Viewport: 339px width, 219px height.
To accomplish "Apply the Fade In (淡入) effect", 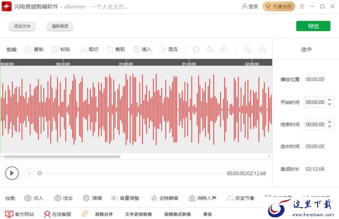I will click(x=33, y=198).
